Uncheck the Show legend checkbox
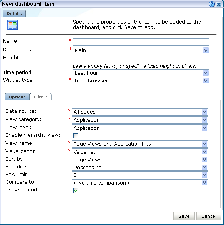 [x=76, y=190]
